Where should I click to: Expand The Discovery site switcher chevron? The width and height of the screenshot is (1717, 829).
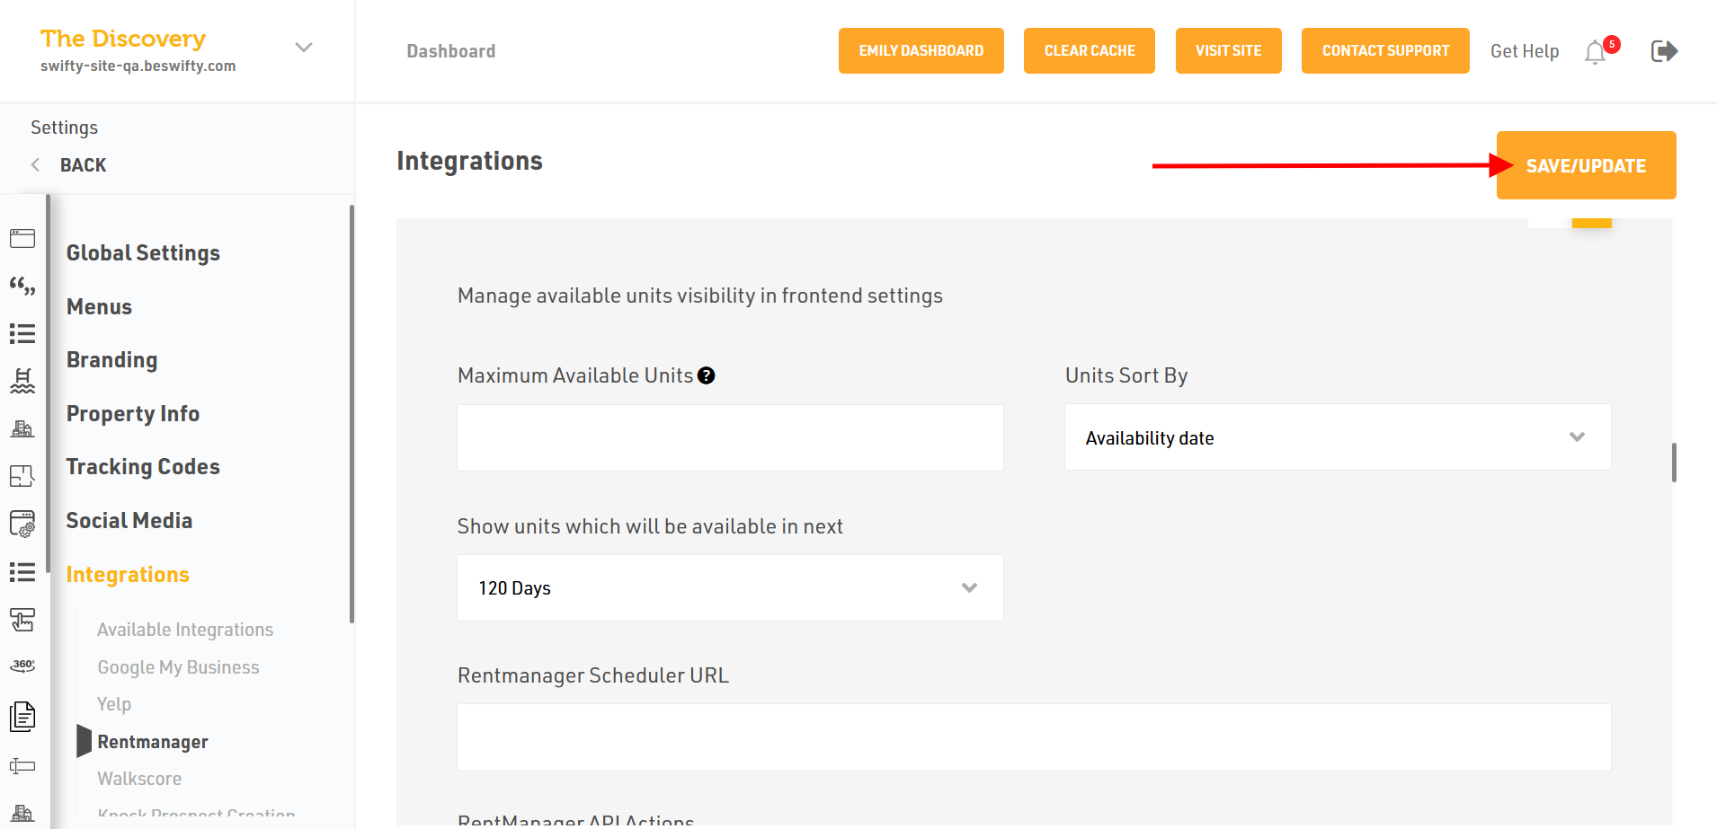pyautogui.click(x=304, y=48)
